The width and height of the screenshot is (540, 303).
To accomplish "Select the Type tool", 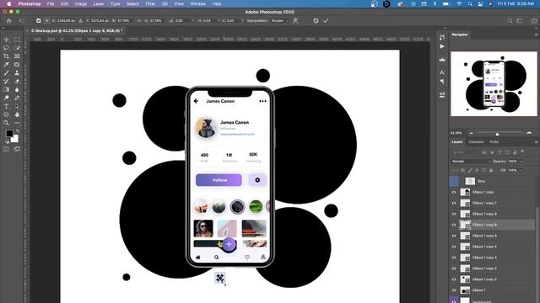I will [6, 106].
